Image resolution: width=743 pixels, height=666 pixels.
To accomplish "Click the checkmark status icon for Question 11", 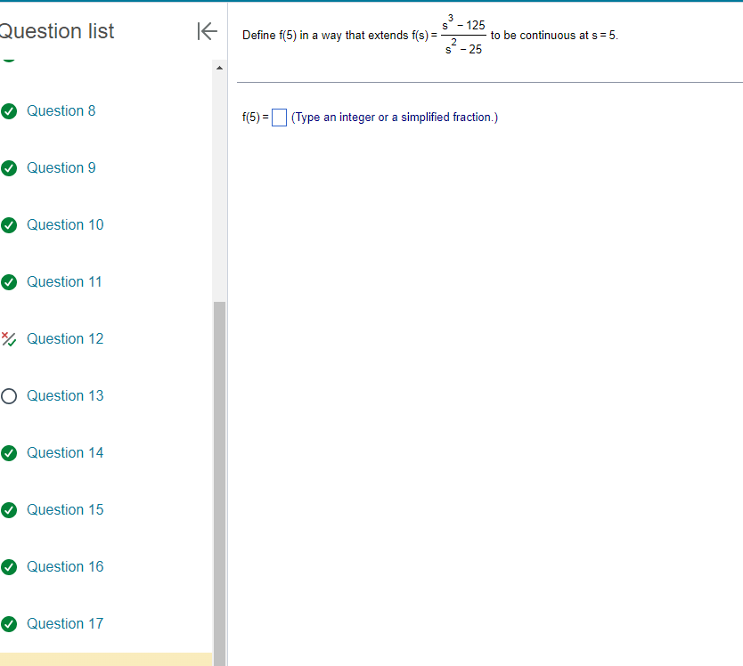I will point(10,281).
